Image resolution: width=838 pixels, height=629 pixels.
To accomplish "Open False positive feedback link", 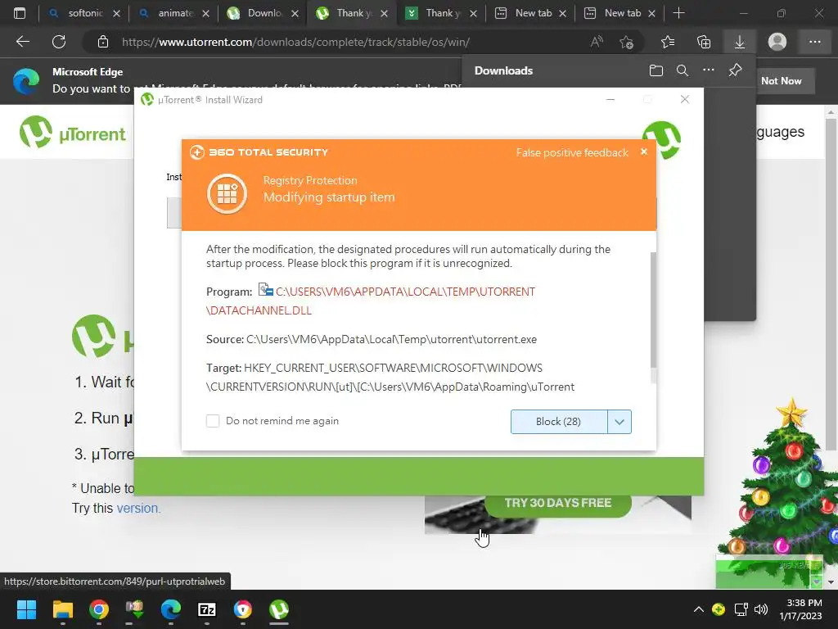I will point(572,152).
